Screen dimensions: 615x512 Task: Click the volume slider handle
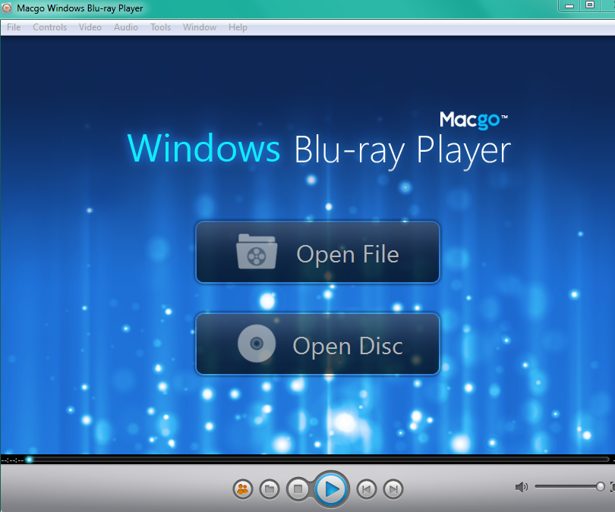(x=600, y=486)
